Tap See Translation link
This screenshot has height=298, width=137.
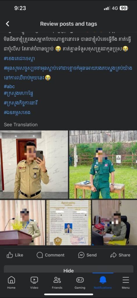click(x=21, y=125)
